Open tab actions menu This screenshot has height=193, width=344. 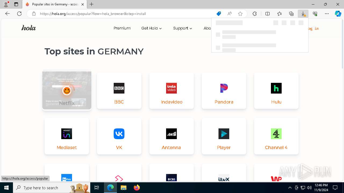pos(16,4)
